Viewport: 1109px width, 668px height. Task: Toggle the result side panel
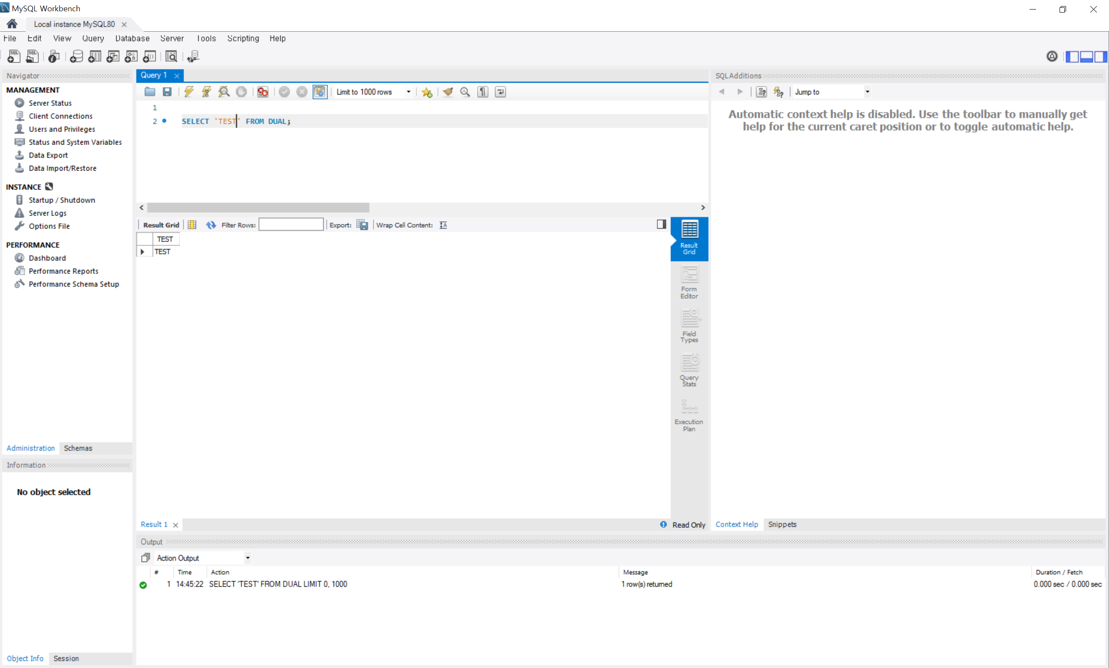coord(661,224)
